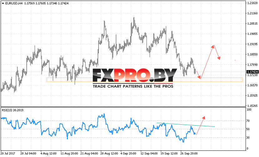Click the 1.20515 price axis value
The image size is (259, 157).
[x=252, y=24]
